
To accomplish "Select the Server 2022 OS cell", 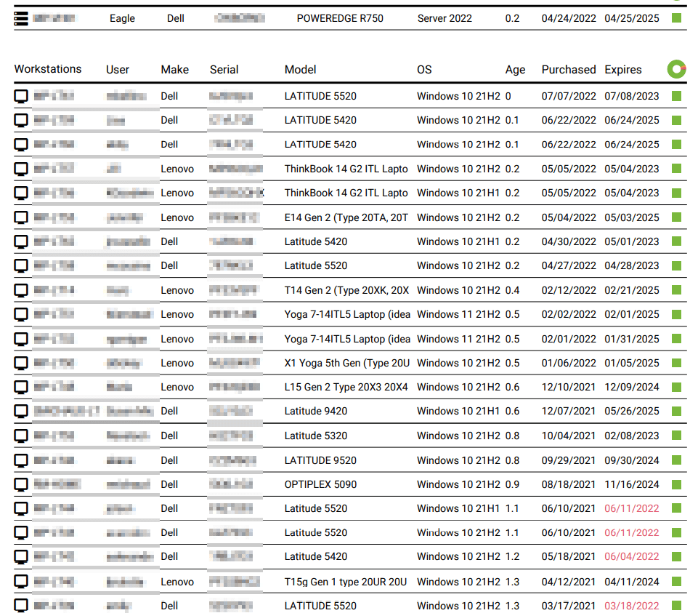I will pos(445,18).
